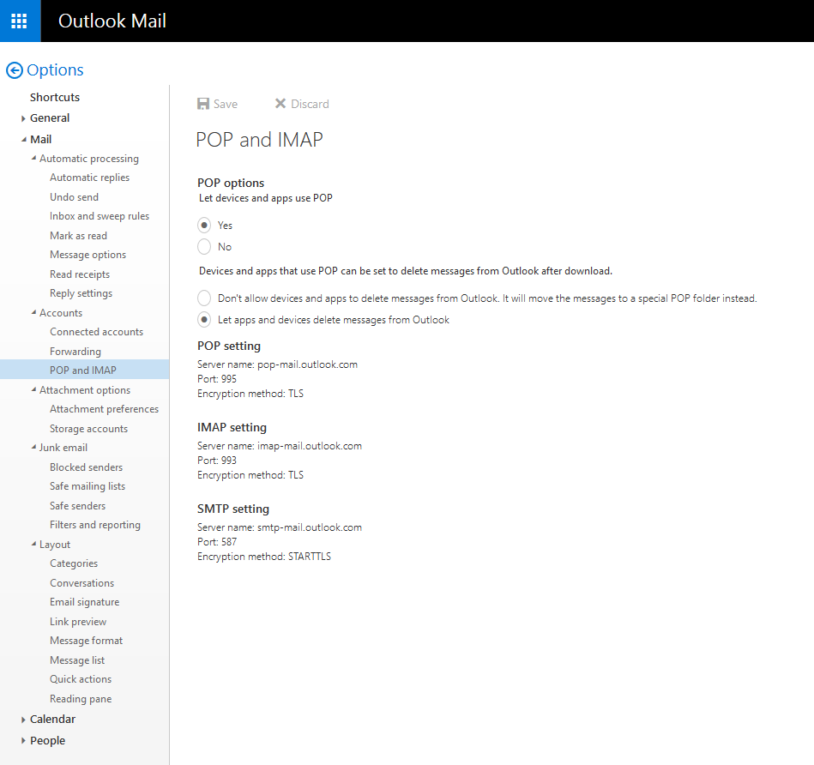Expand the General section arrow
The image size is (814, 765).
click(23, 118)
